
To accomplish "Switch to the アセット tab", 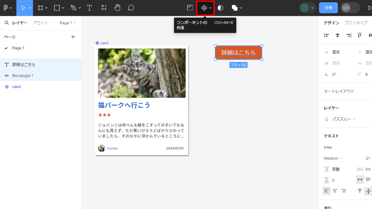I will (x=41, y=23).
